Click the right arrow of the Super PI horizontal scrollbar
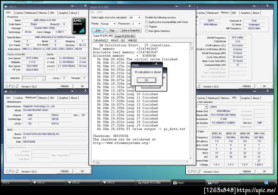 click(187, 162)
